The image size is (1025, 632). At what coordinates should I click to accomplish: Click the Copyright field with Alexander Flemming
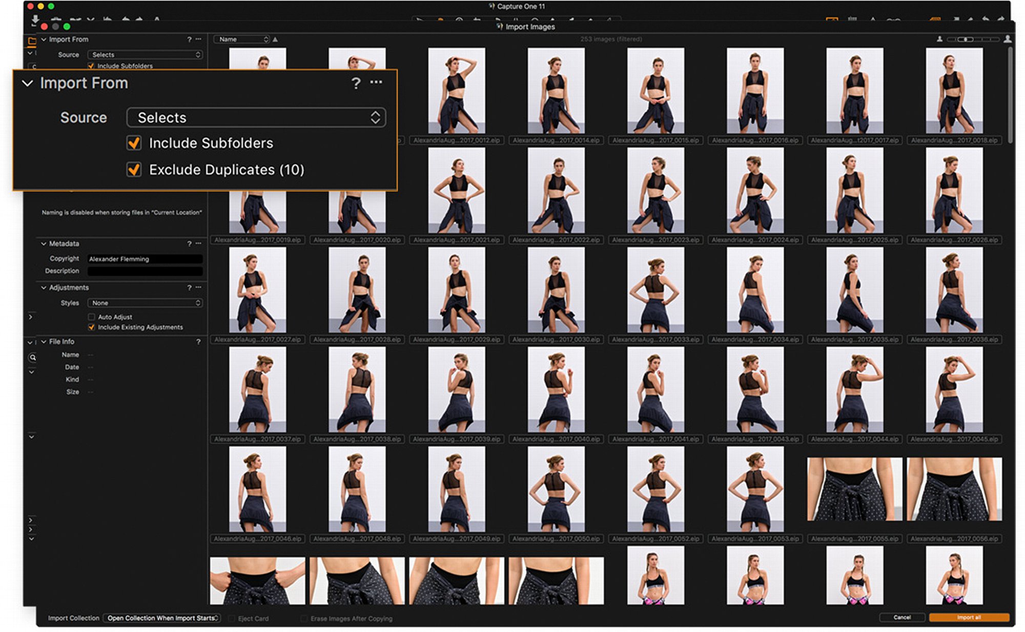145,259
